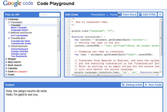The width and height of the screenshot is (167, 112).
Task: Open the Virtual Keyboard sample link
Action: tap(19, 49)
